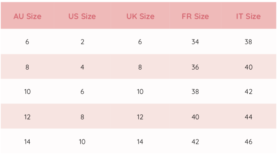
Task: Click the UK Size column header
Action: point(140,16)
